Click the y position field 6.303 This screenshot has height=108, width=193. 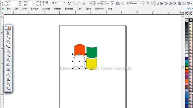tap(11, 5)
